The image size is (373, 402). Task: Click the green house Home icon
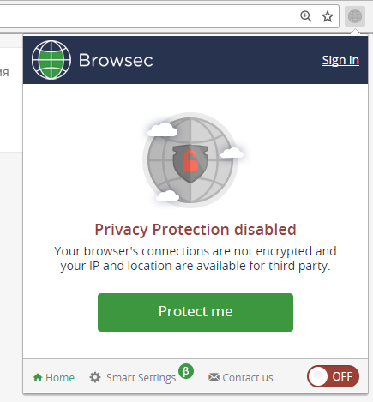click(38, 377)
